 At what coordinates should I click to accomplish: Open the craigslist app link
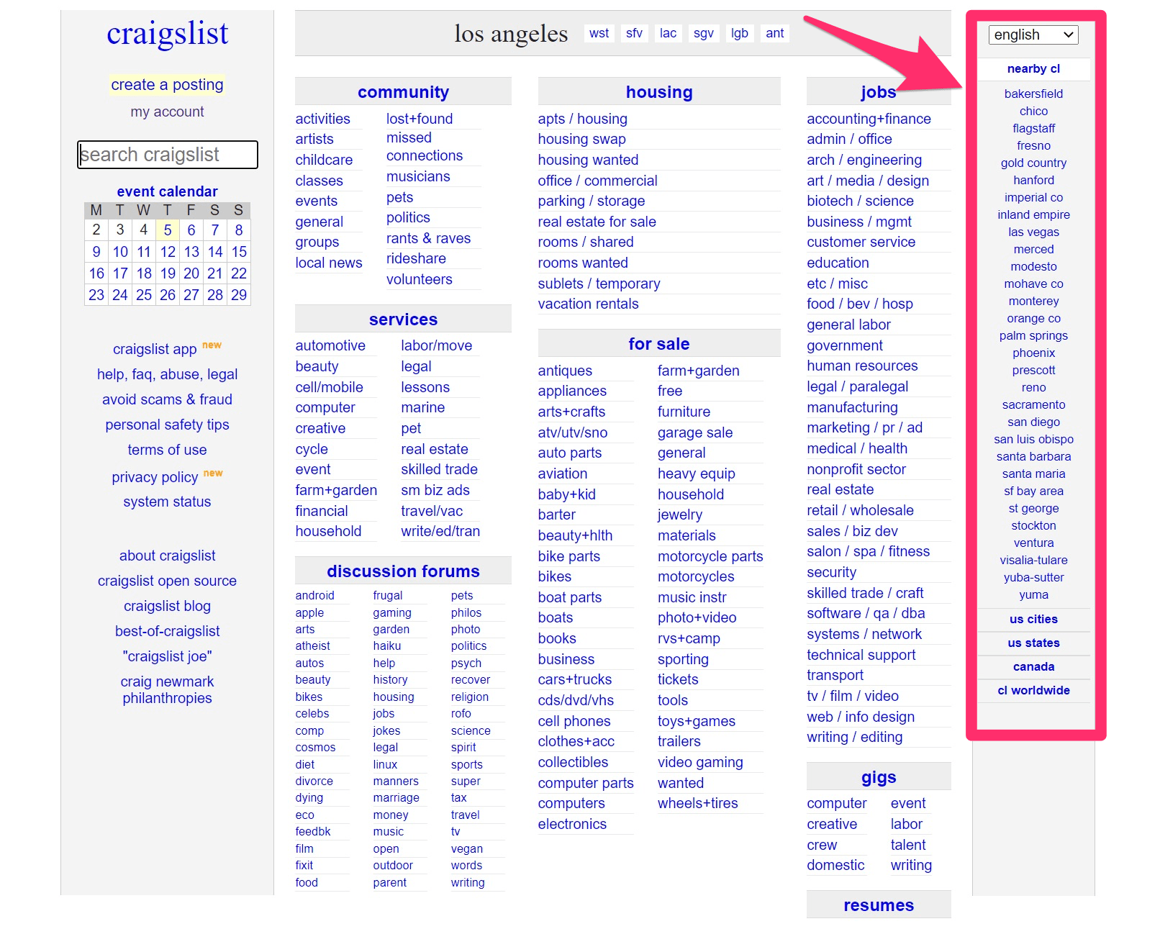click(x=155, y=349)
